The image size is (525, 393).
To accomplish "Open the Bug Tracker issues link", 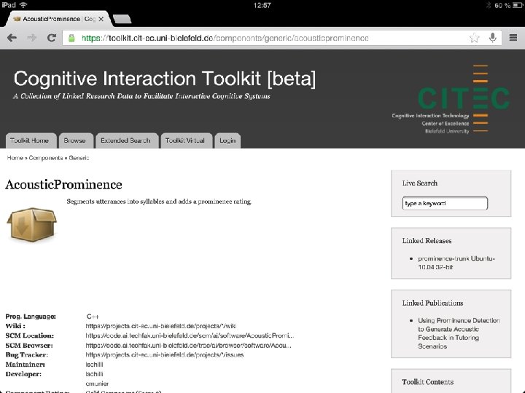I will [x=165, y=354].
